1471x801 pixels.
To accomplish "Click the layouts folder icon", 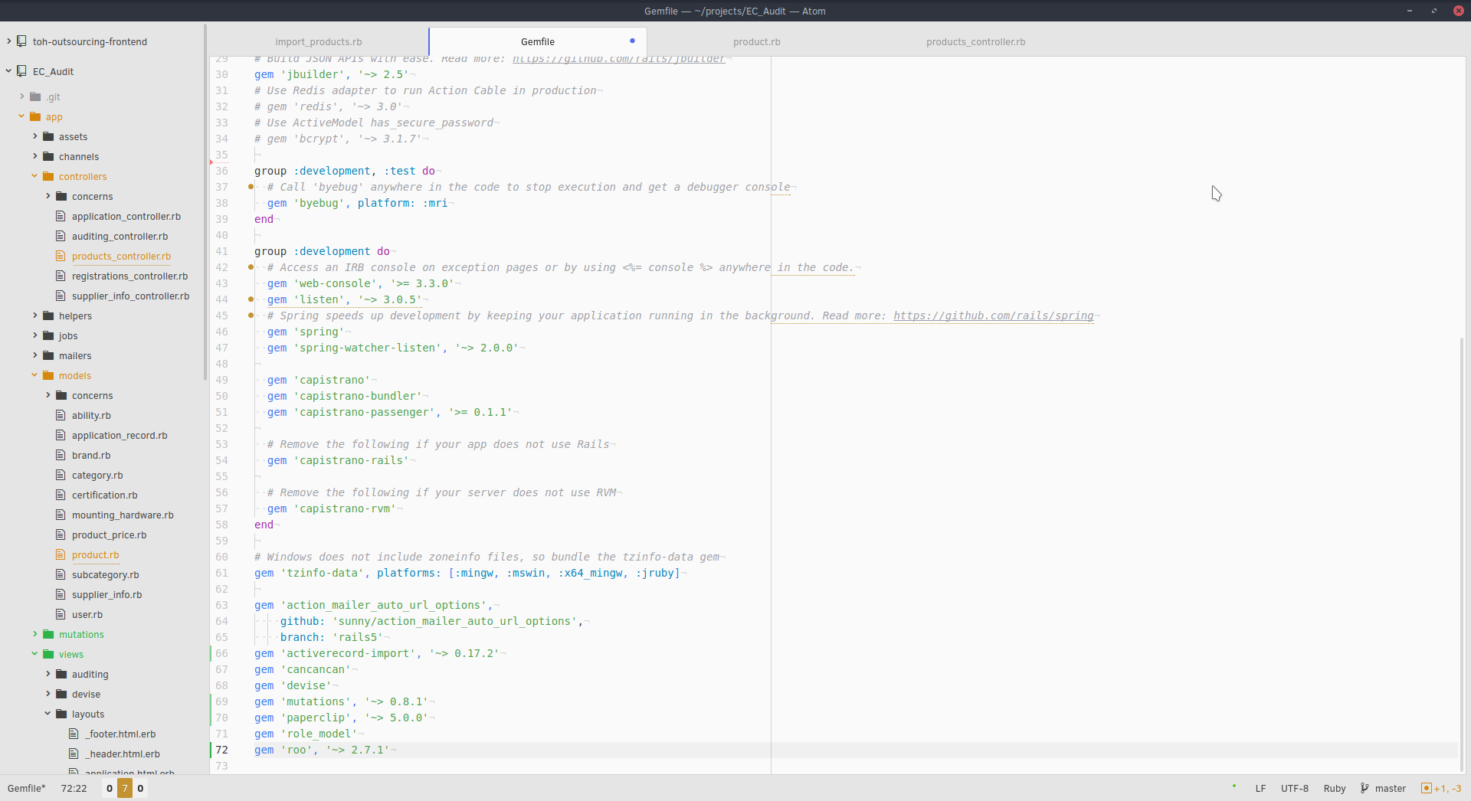I will point(61,714).
